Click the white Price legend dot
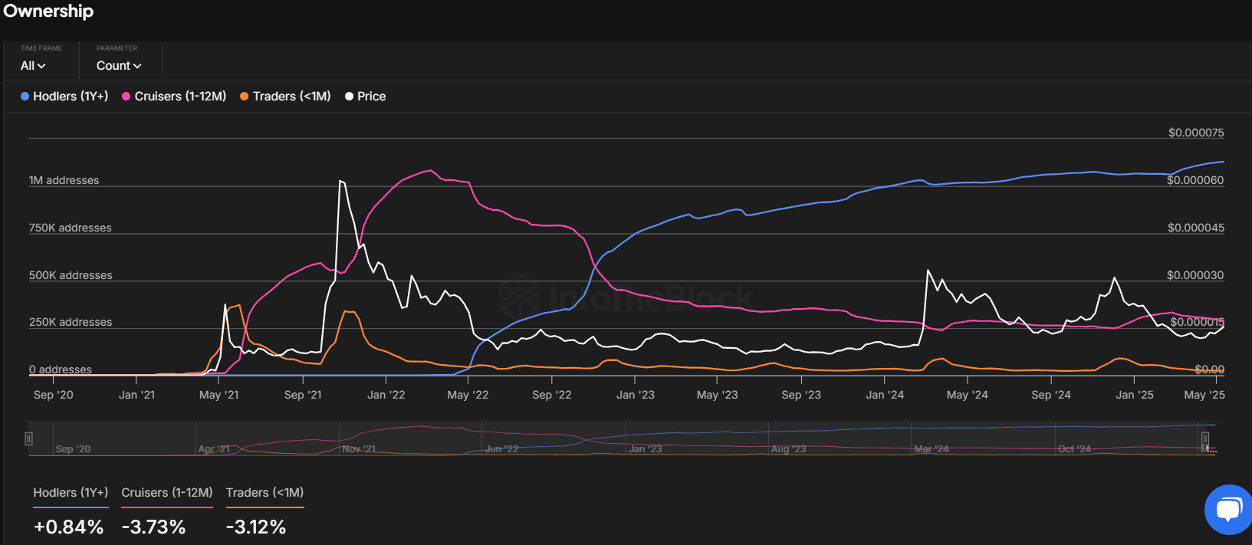Image resolution: width=1252 pixels, height=545 pixels. (349, 97)
